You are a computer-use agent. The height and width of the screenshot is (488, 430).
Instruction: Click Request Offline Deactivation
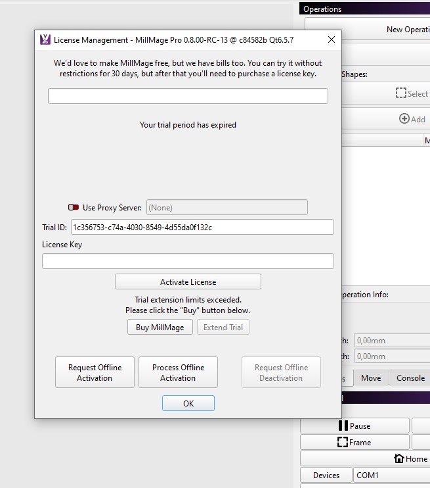point(281,372)
